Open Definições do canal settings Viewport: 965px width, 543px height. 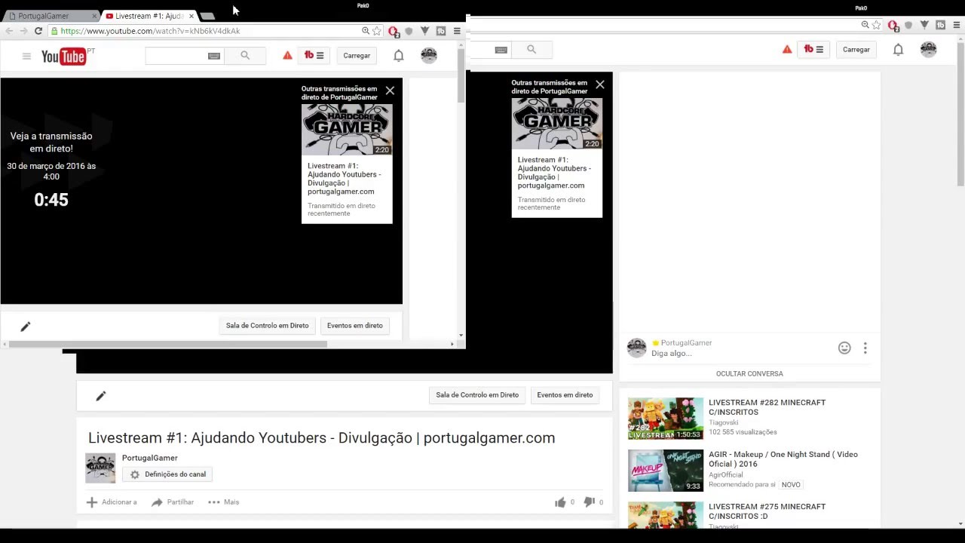(167, 474)
